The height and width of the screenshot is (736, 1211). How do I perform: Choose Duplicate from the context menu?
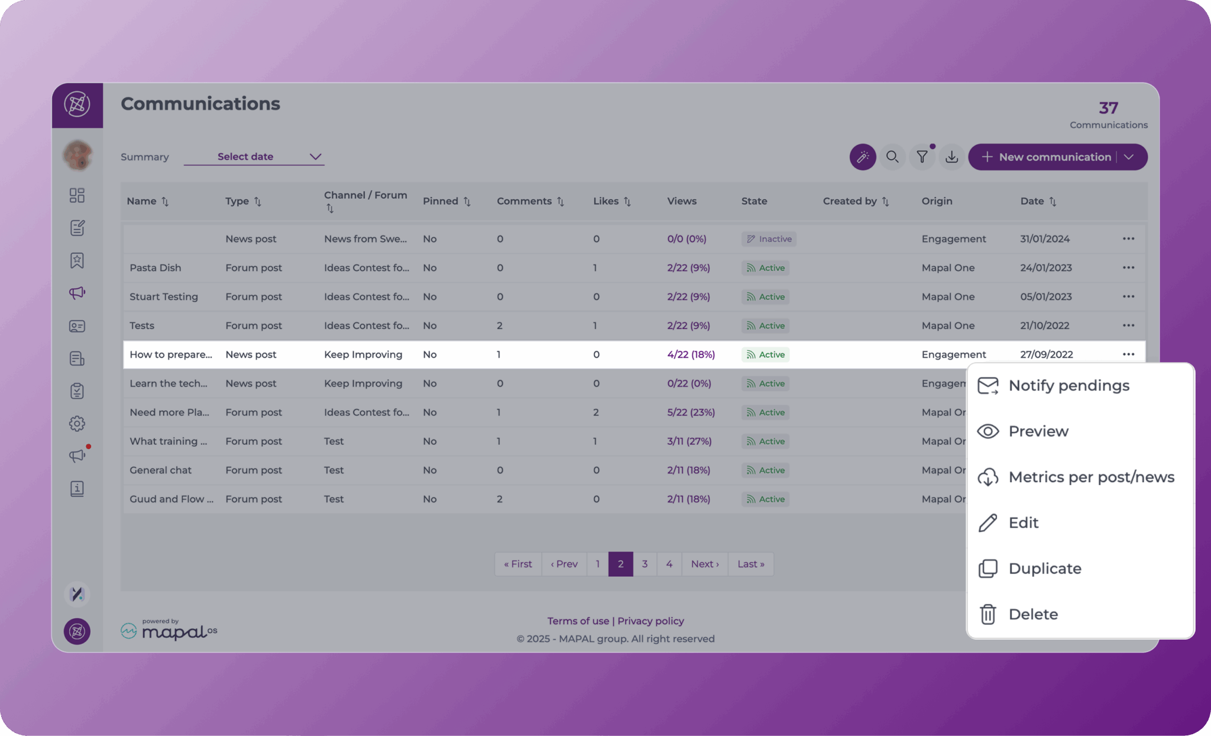[x=1044, y=569]
